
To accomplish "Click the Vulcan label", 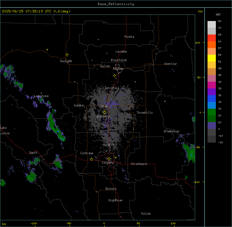I will (x=146, y=214).
